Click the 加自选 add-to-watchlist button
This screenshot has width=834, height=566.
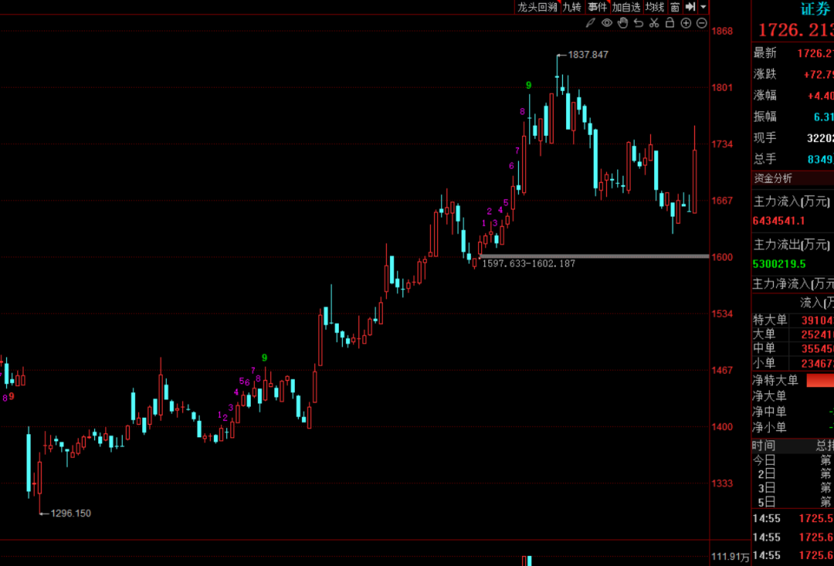click(626, 7)
